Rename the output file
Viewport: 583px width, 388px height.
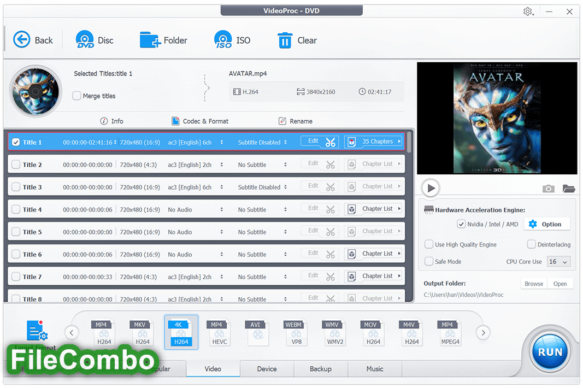[x=296, y=121]
